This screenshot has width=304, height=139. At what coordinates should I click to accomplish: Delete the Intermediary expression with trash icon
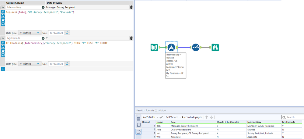[x=131, y=7]
